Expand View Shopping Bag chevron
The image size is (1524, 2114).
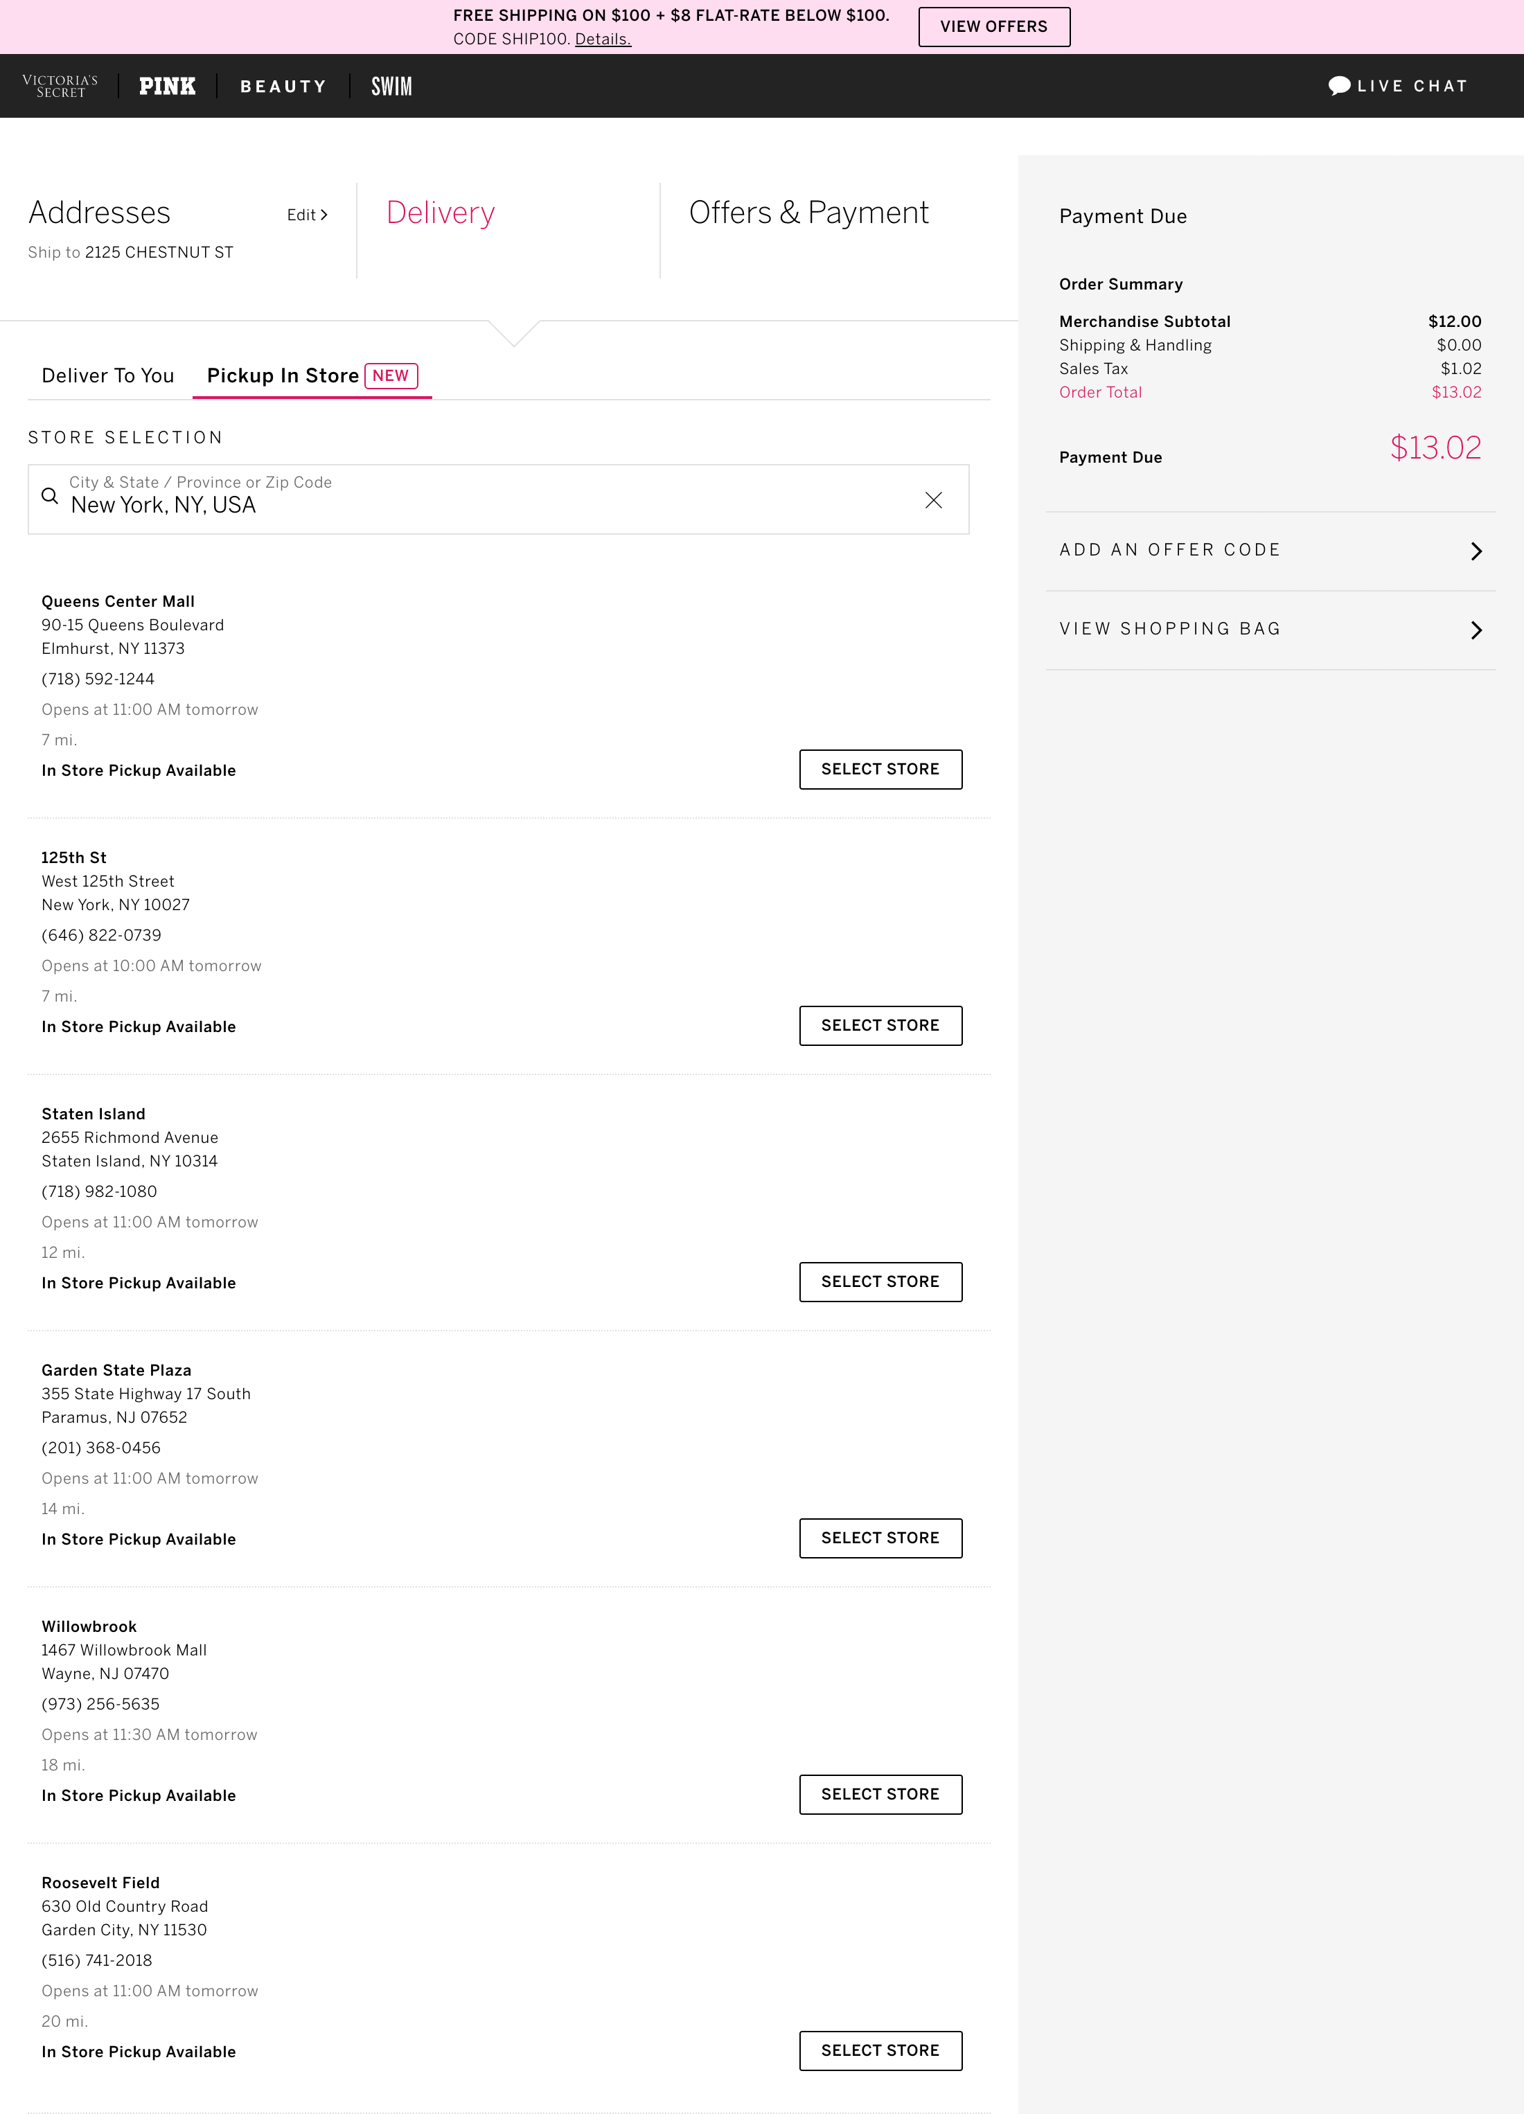tap(1476, 630)
